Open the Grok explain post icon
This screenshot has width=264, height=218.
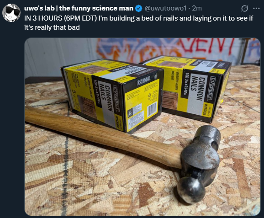pos(244,8)
